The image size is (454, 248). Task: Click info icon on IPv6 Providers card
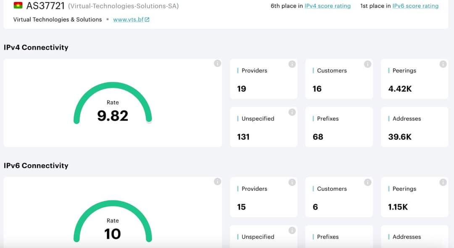[x=292, y=182]
